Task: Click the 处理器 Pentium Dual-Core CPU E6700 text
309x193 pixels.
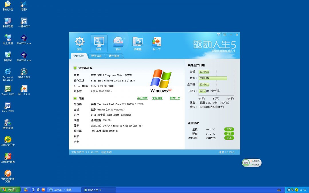Action: [118, 104]
